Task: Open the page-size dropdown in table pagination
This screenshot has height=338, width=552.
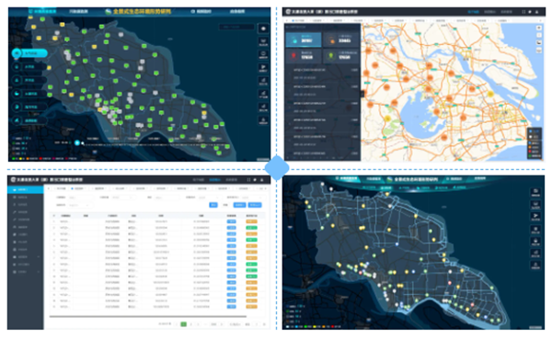Action: (x=236, y=324)
